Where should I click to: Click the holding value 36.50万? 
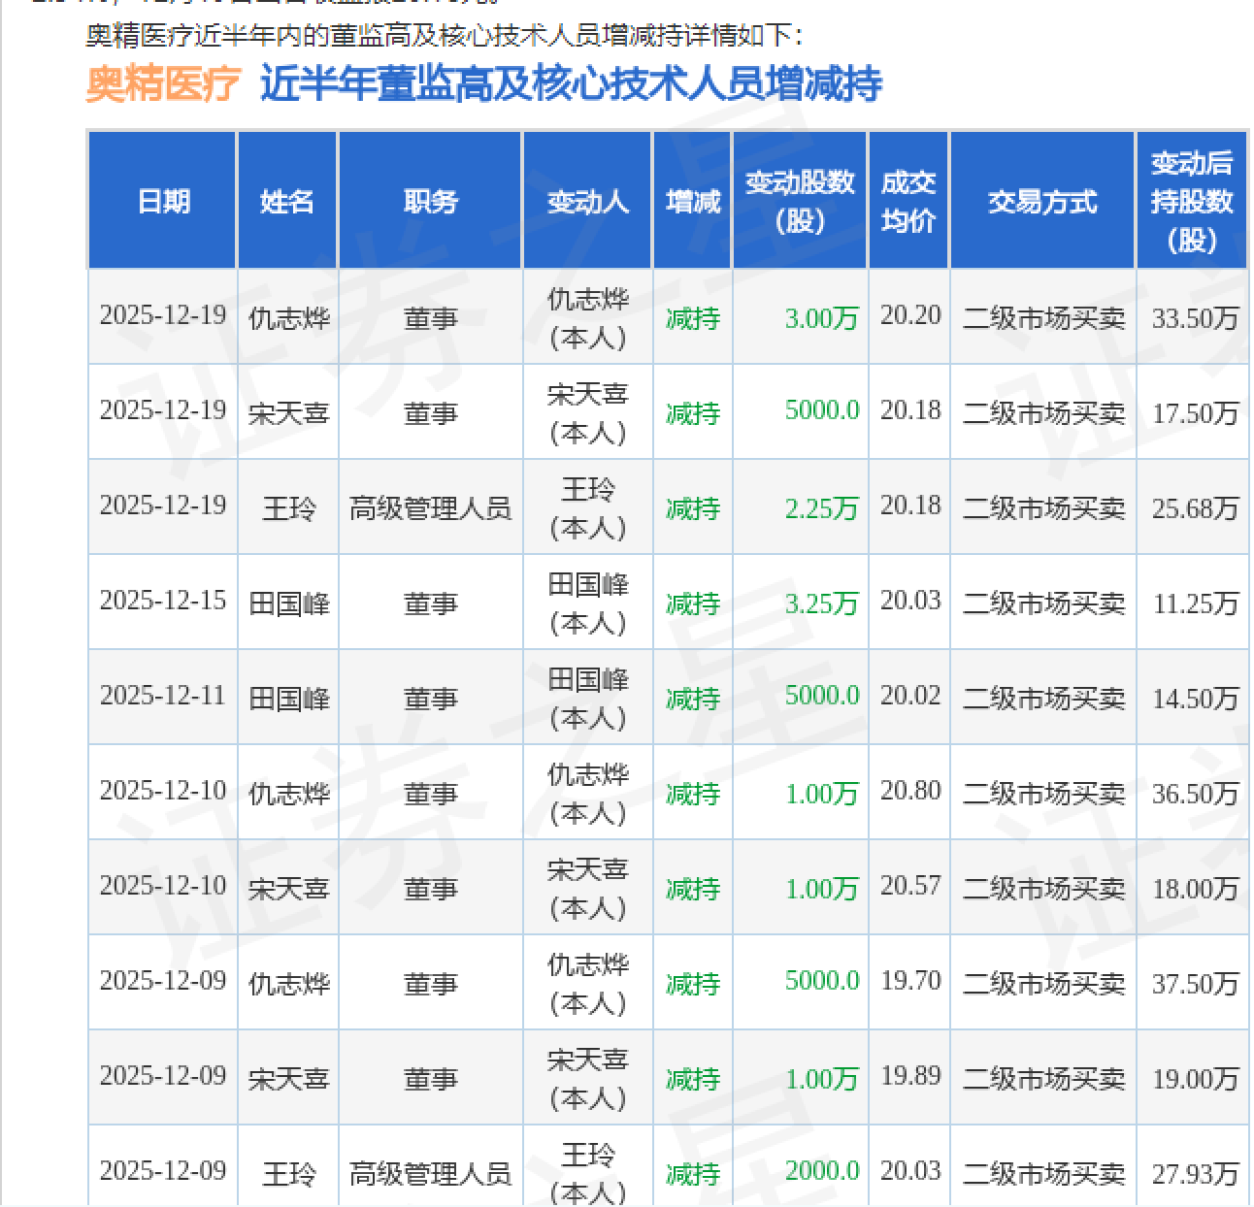point(1195,794)
